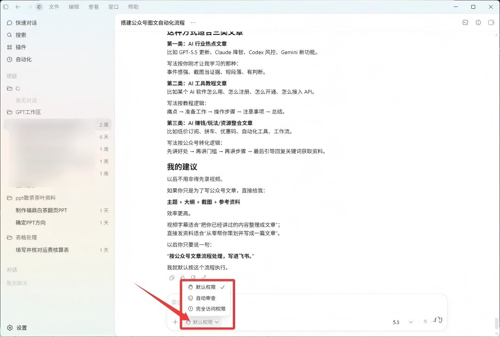
Task: Toggle the left sidebar panel icon
Action: (x=6, y=6)
